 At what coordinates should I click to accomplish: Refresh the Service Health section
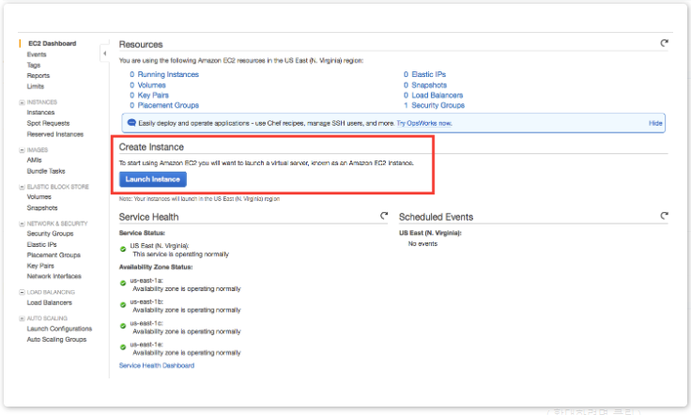click(x=384, y=215)
